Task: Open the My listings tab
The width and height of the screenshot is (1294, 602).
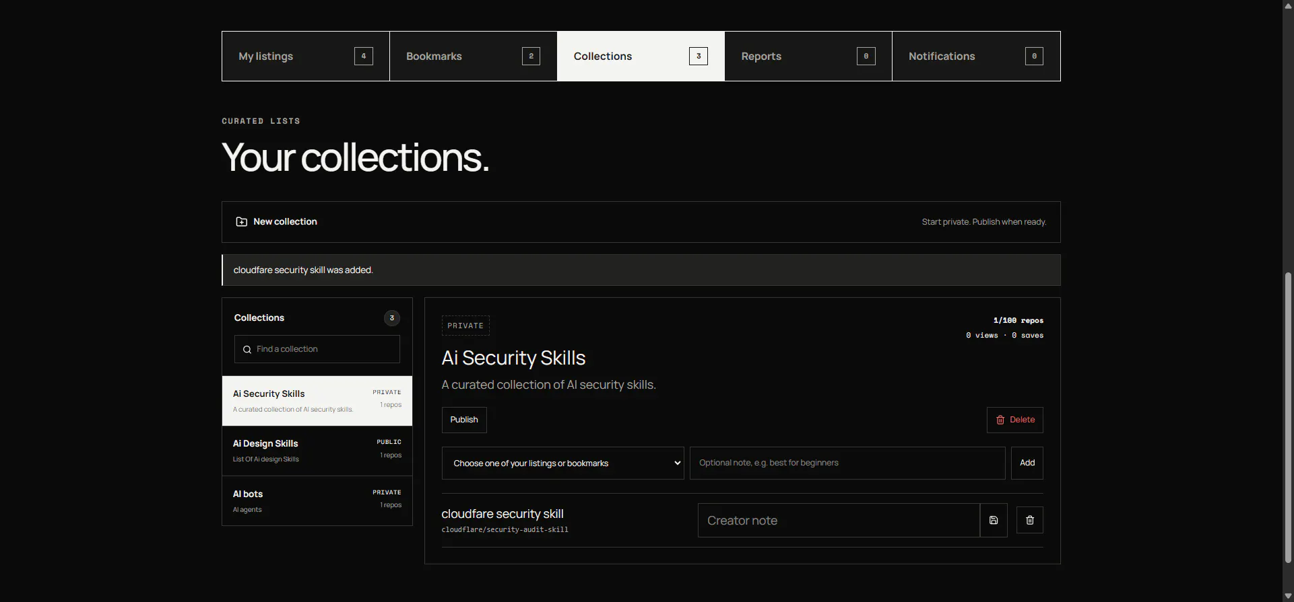Action: (x=306, y=57)
